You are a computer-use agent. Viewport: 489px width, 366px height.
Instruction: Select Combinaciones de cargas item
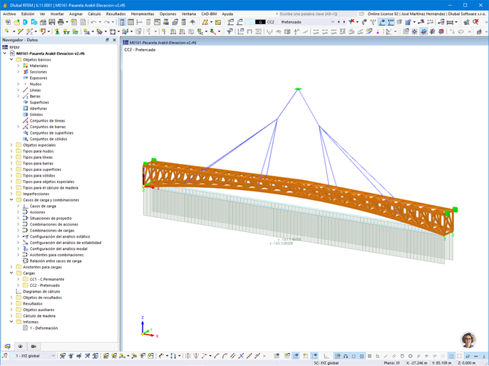pos(52,231)
